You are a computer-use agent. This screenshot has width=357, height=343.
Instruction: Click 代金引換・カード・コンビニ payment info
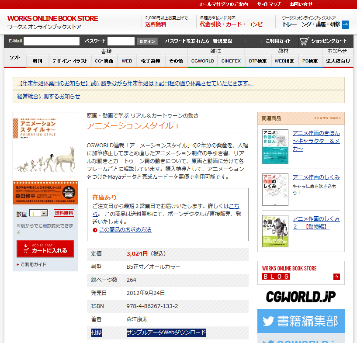click(234, 24)
